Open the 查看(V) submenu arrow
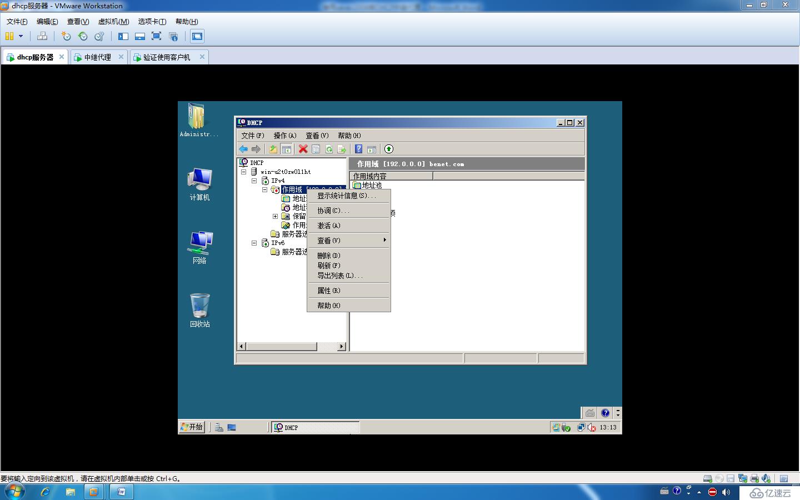Screen dimensions: 800x500 [384, 240]
